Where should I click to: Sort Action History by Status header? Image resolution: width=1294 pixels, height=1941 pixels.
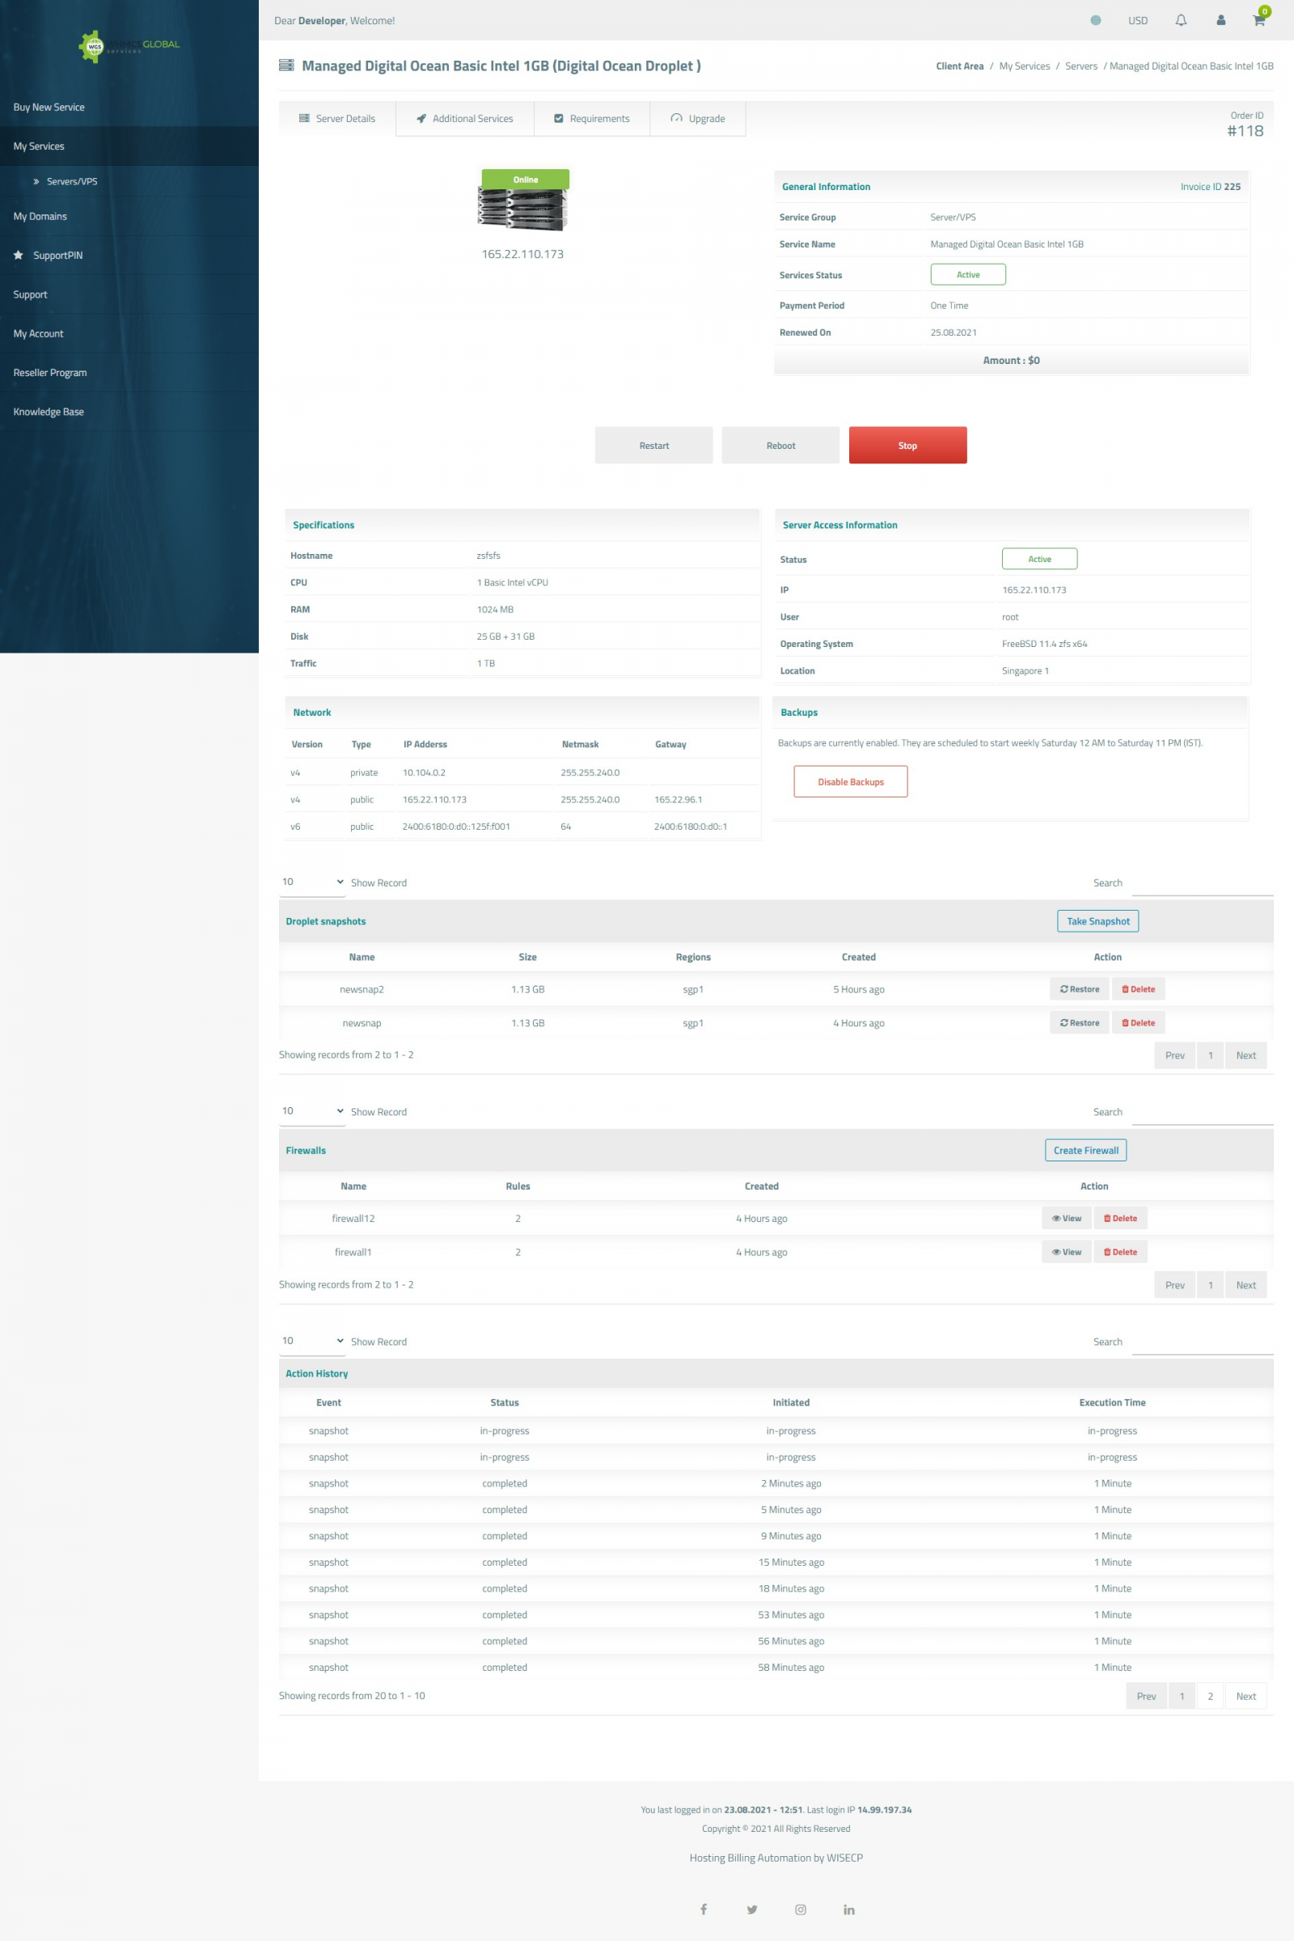click(504, 1402)
